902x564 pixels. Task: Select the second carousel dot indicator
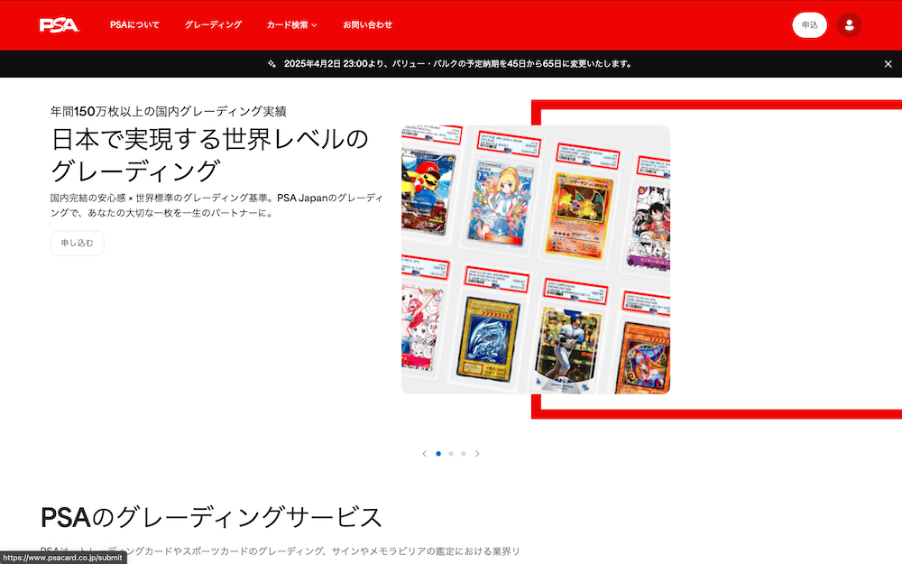tap(451, 454)
